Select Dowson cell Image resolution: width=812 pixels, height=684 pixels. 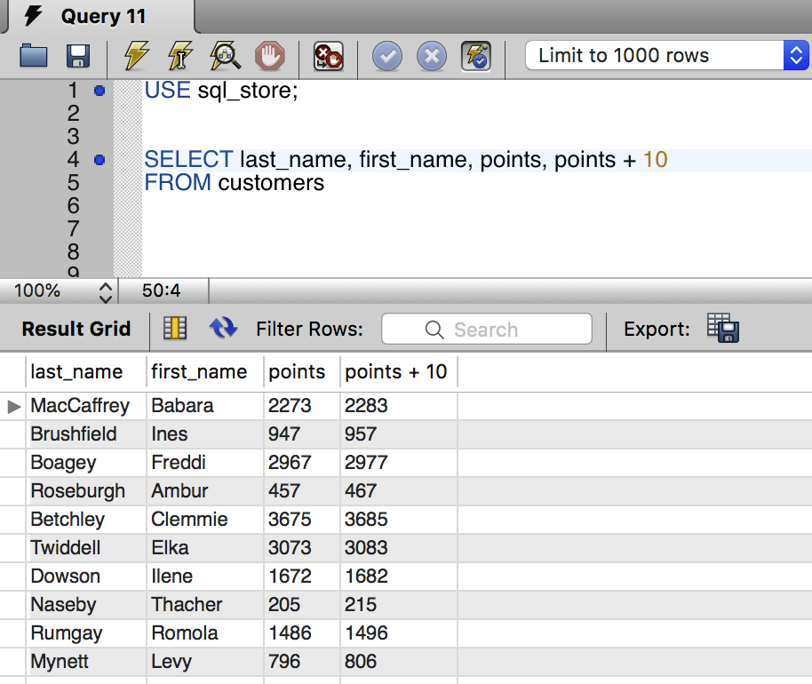86,577
